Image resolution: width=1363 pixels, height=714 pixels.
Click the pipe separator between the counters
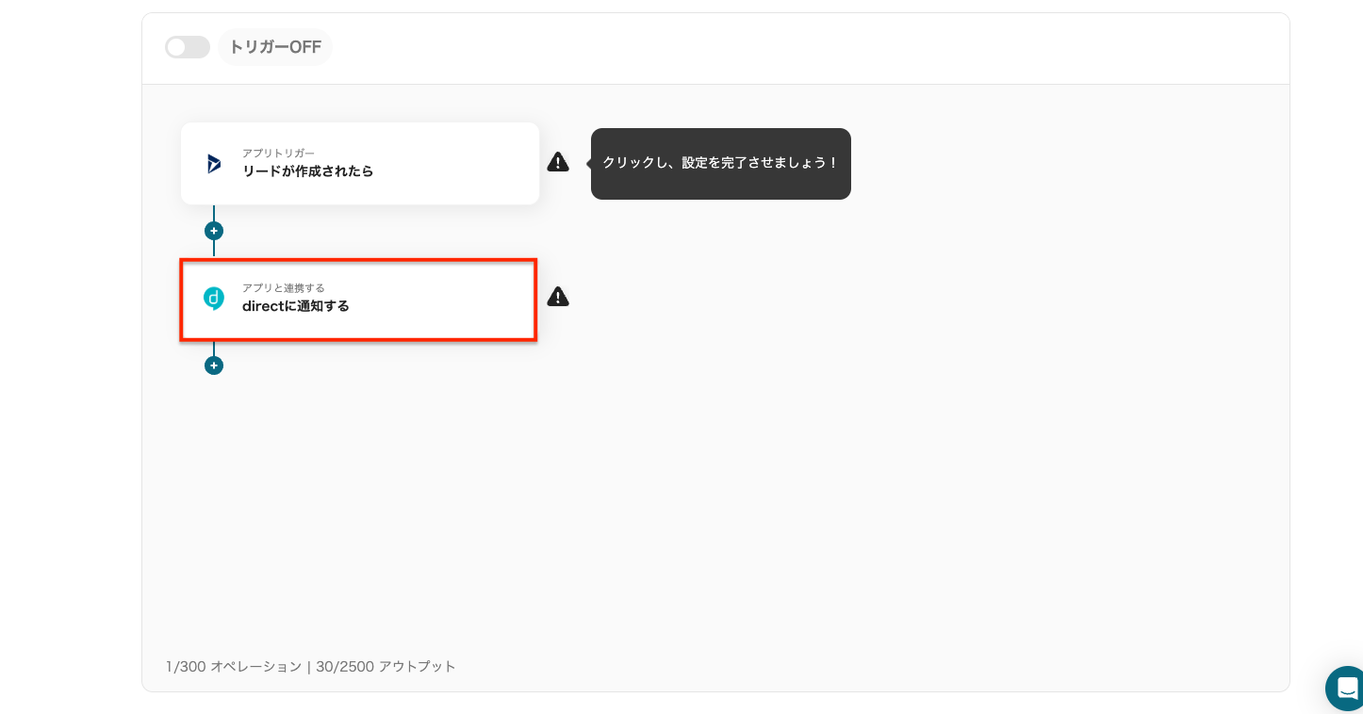tap(308, 667)
